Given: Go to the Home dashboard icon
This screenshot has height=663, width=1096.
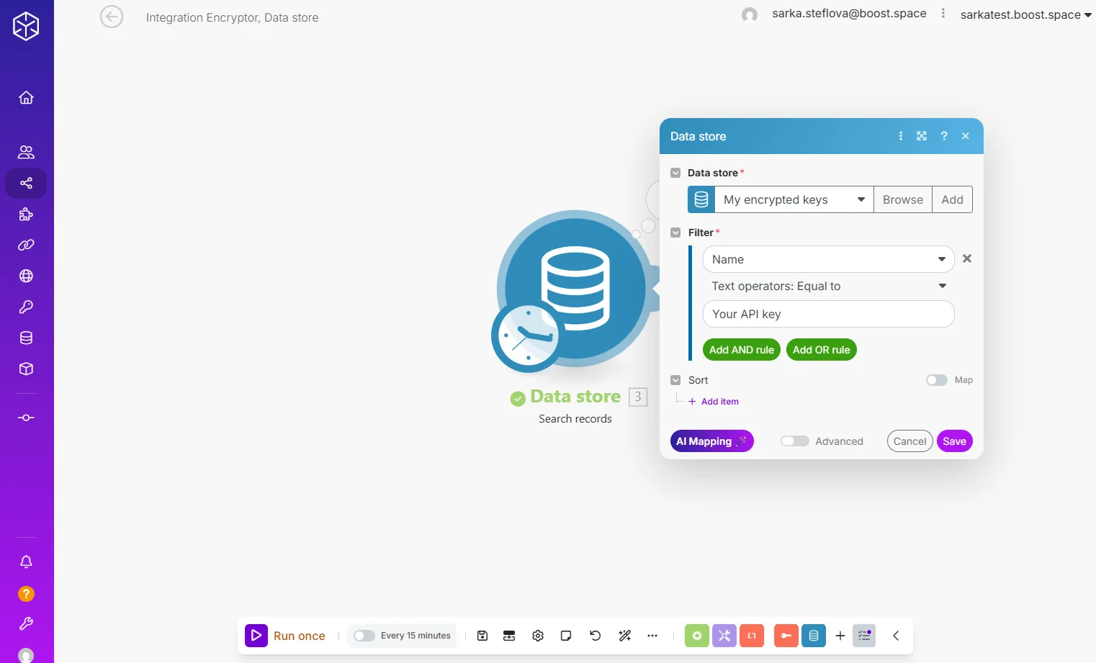Looking at the screenshot, I should point(26,97).
